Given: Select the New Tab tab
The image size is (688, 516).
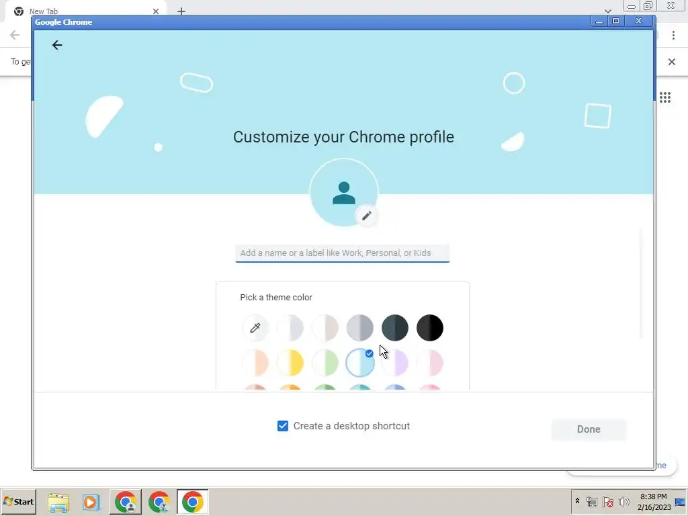Looking at the screenshot, I should [x=85, y=11].
